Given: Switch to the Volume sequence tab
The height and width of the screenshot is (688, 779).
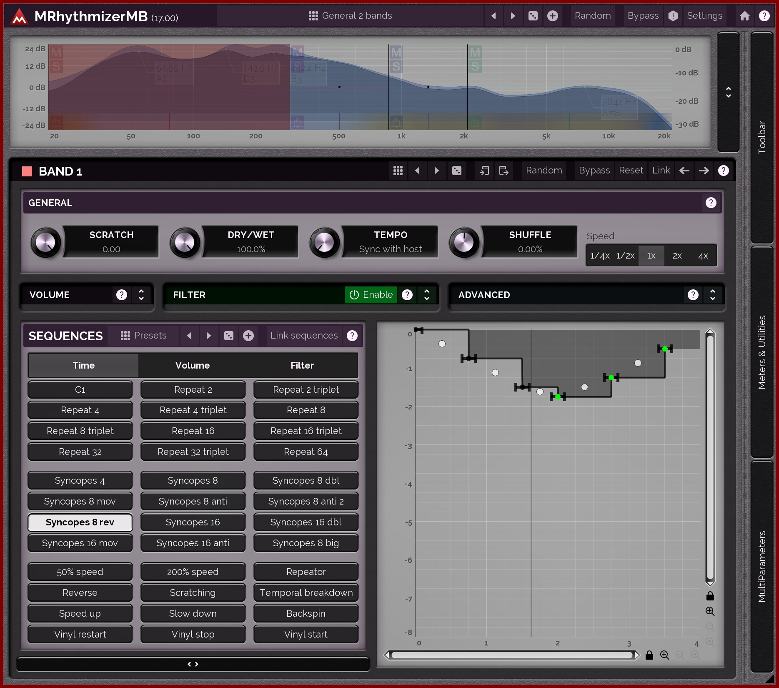Looking at the screenshot, I should pos(193,365).
